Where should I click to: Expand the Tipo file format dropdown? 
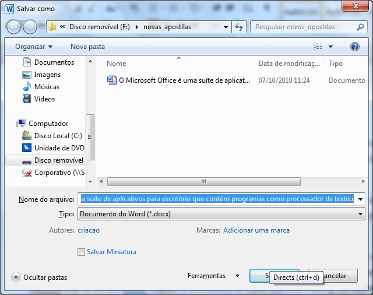(x=360, y=214)
